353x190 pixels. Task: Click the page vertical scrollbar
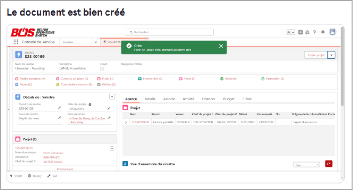click(342, 67)
